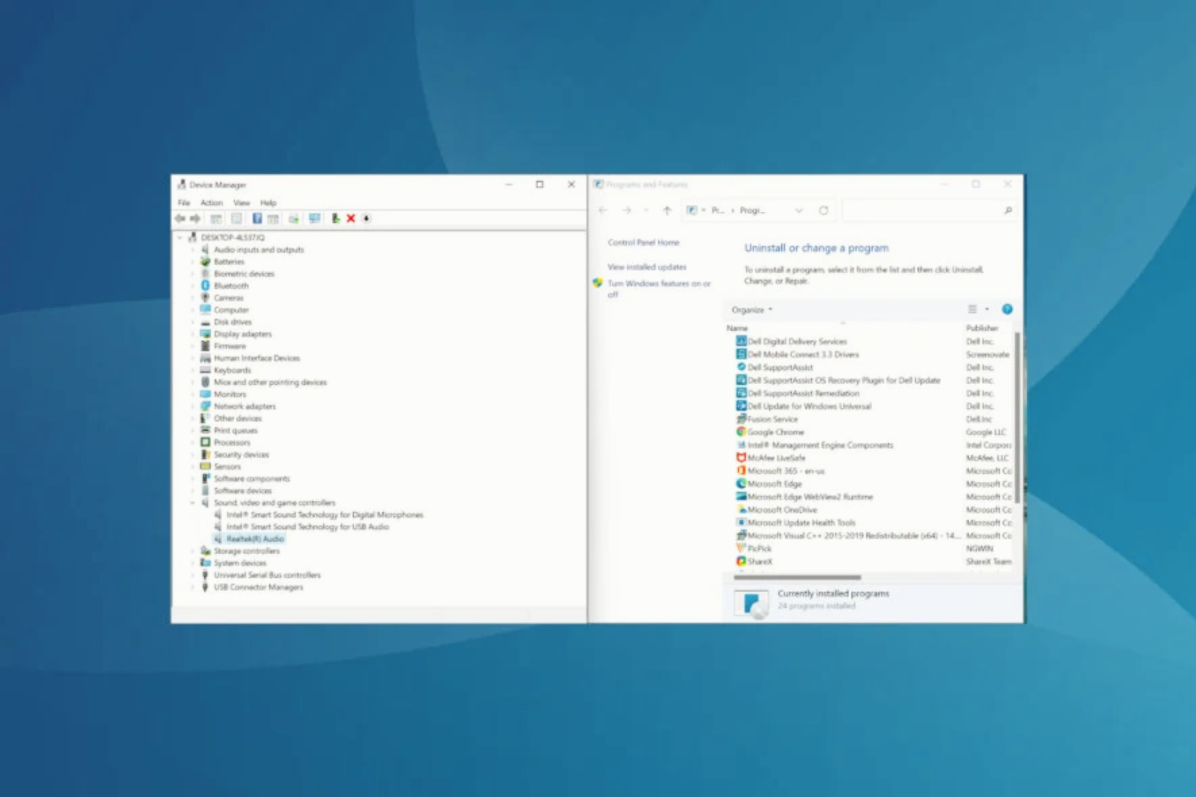Click the Dell SupportAssist round icon

pyautogui.click(x=741, y=367)
